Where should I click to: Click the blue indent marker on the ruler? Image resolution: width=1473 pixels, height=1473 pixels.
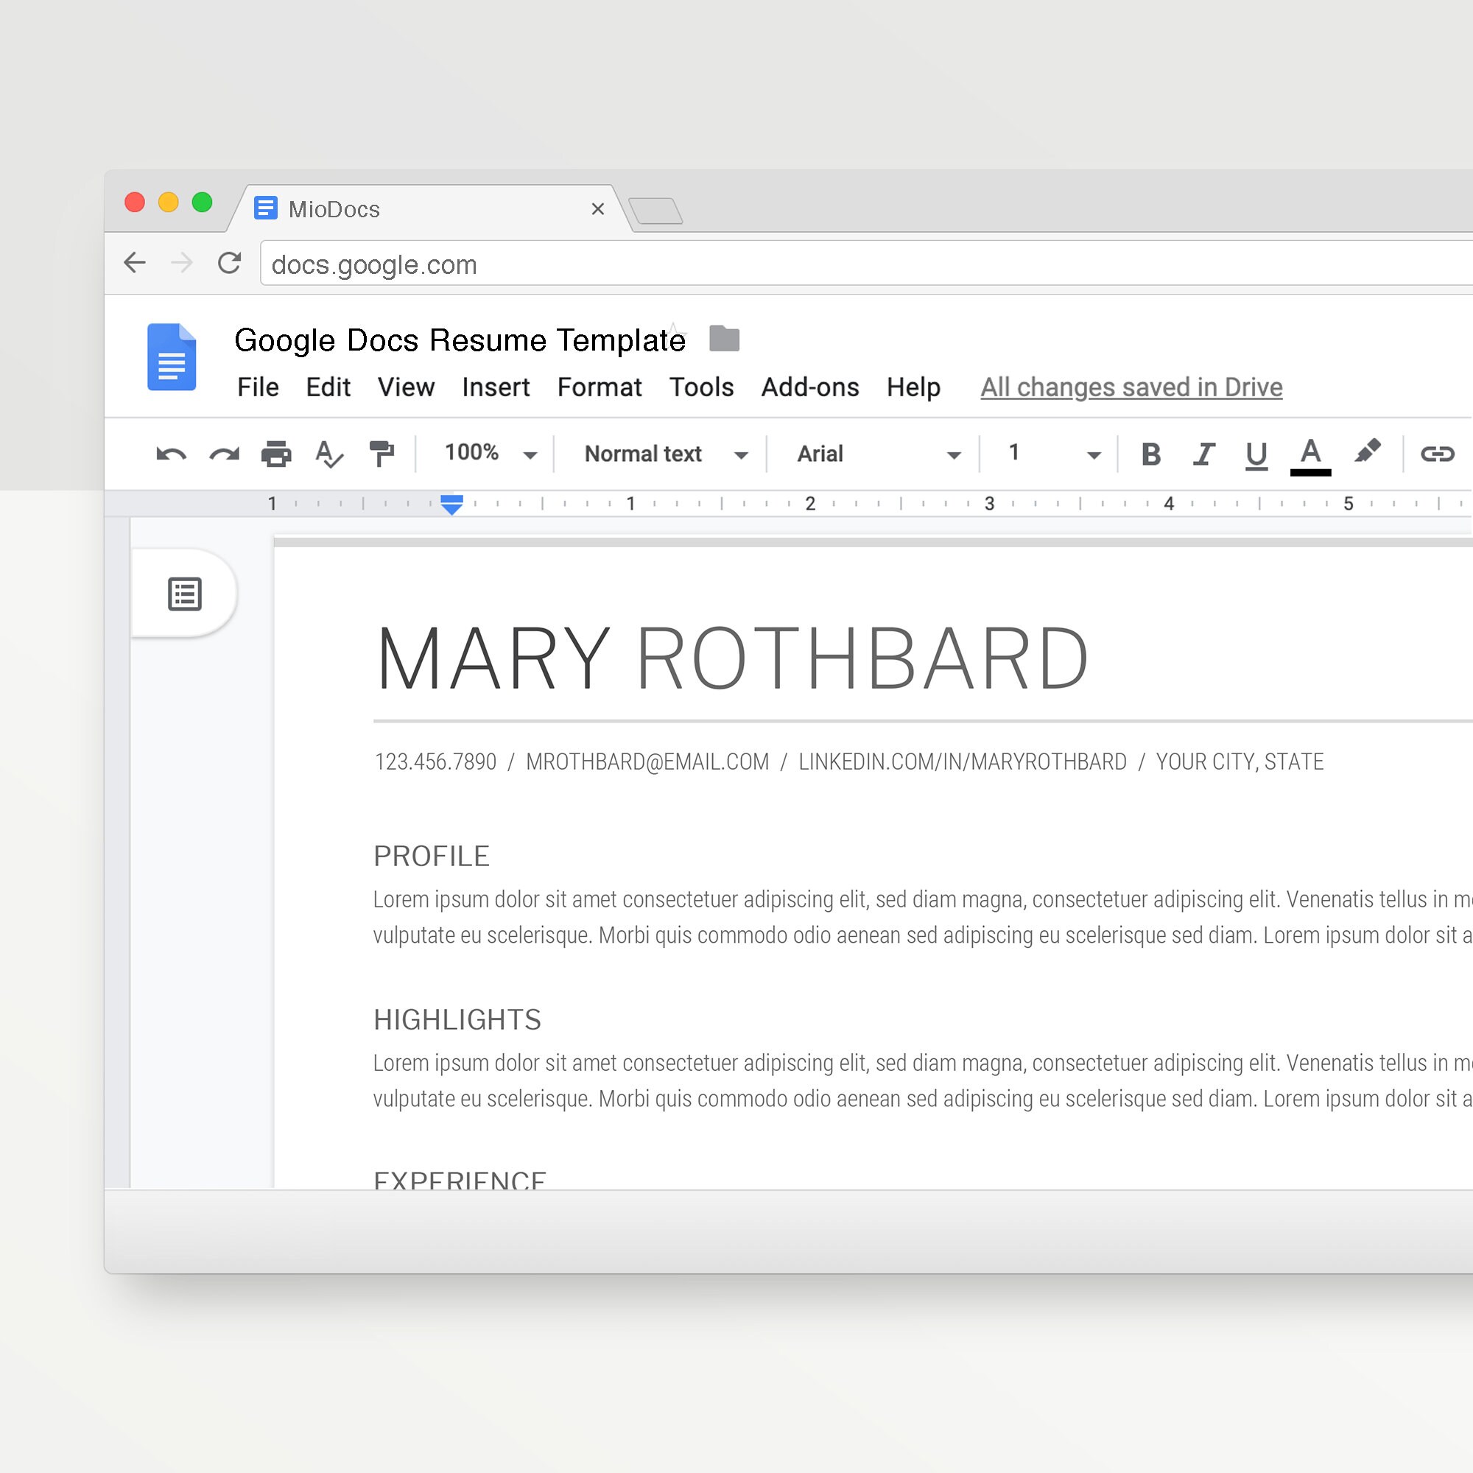(451, 503)
